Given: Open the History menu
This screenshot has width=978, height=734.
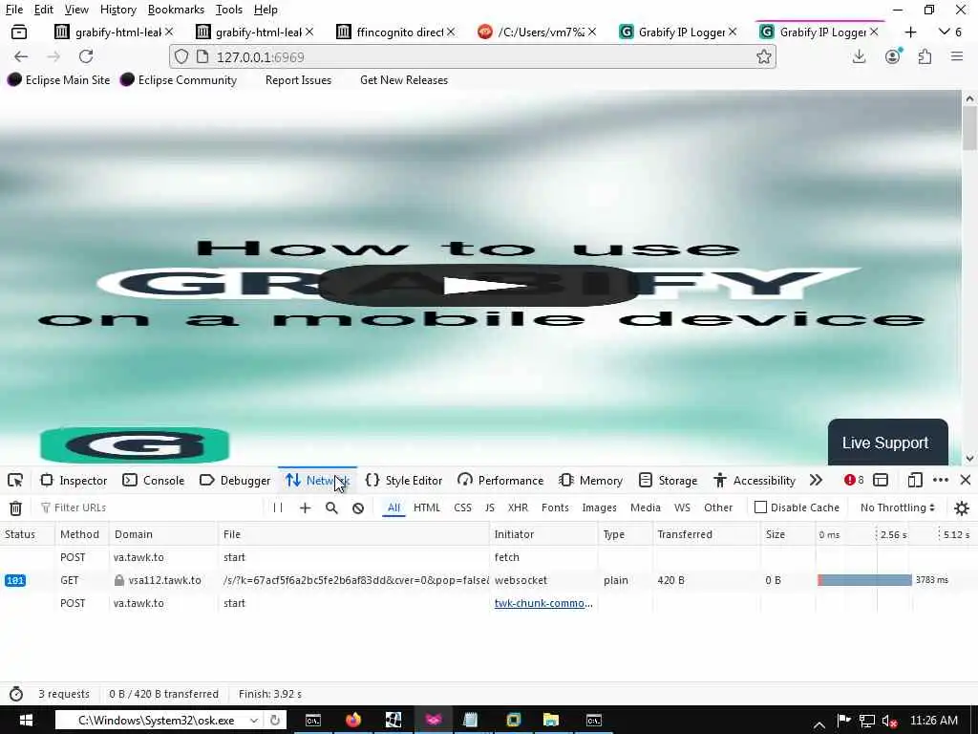Looking at the screenshot, I should [x=117, y=10].
